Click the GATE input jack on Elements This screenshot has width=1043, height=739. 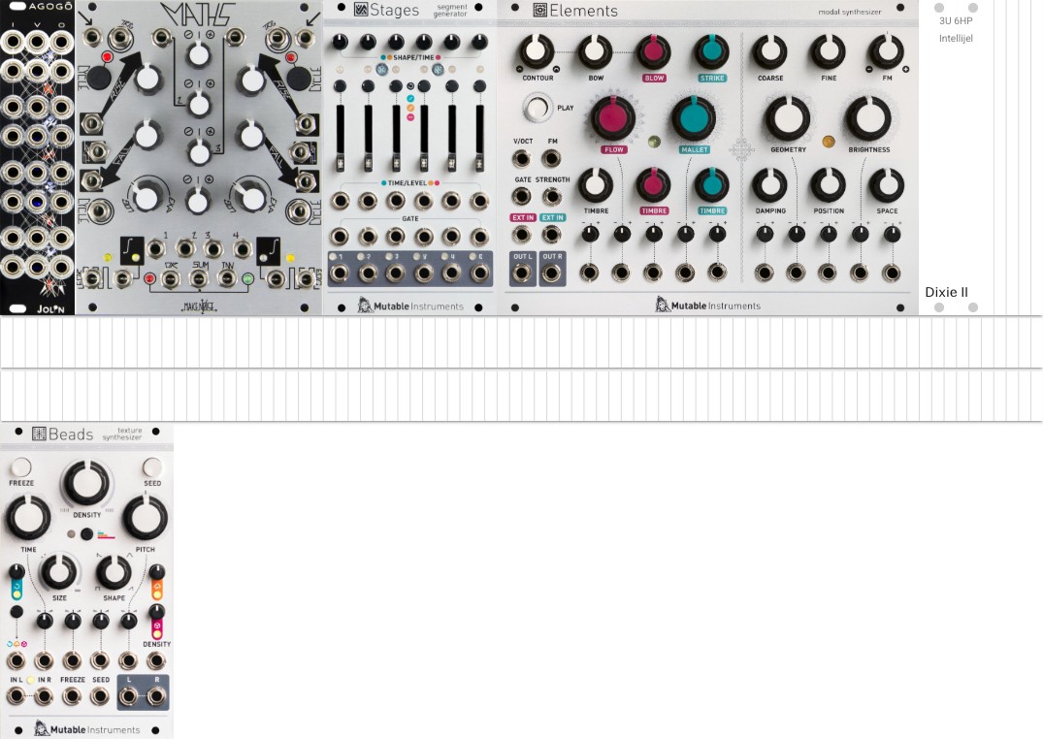point(522,196)
